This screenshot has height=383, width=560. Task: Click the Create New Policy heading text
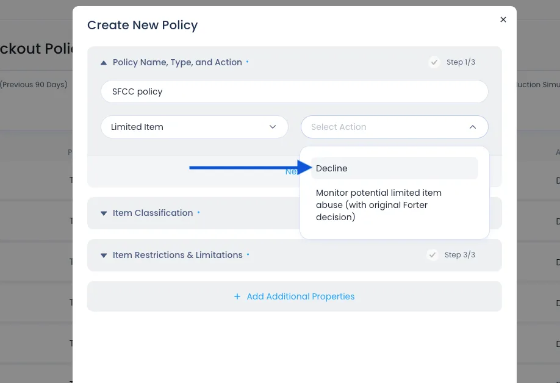pos(142,25)
